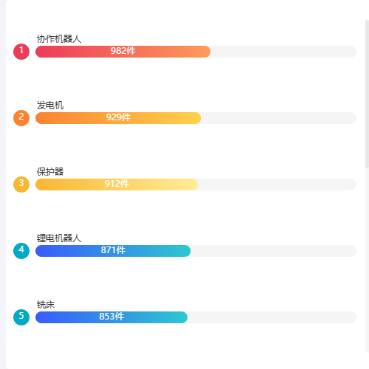Click the empty gray track of 保护器 bar
Image resolution: width=369 pixels, height=369 pixels.
point(277,184)
